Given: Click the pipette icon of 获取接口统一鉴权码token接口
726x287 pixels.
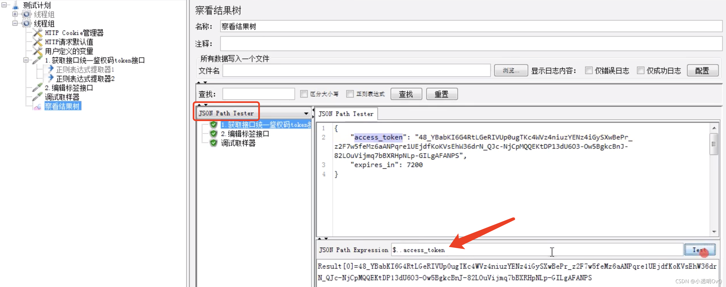Looking at the screenshot, I should [x=37, y=60].
